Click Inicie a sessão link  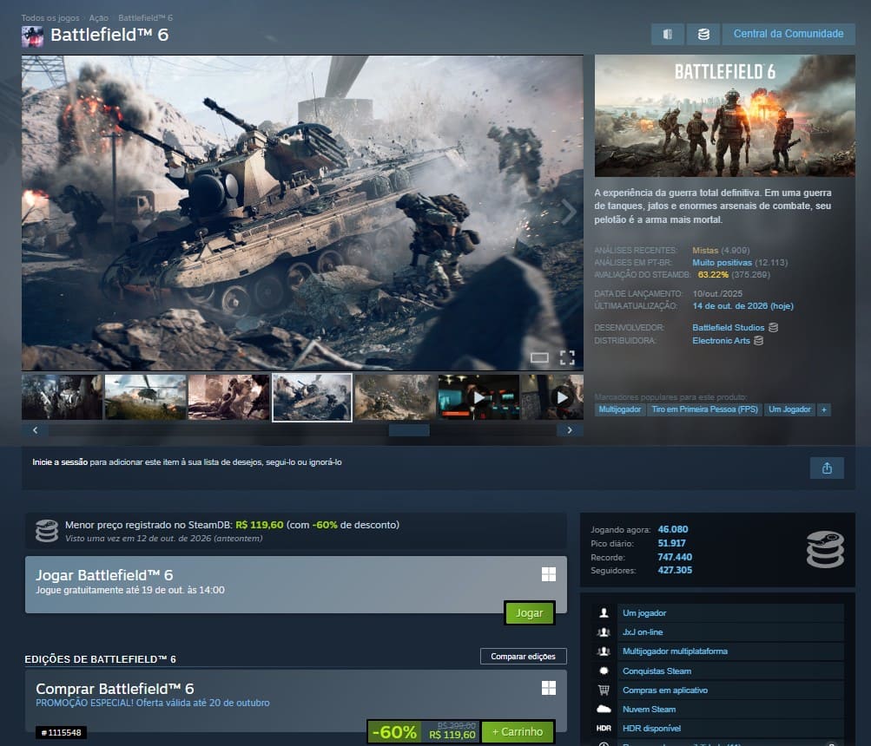click(60, 462)
